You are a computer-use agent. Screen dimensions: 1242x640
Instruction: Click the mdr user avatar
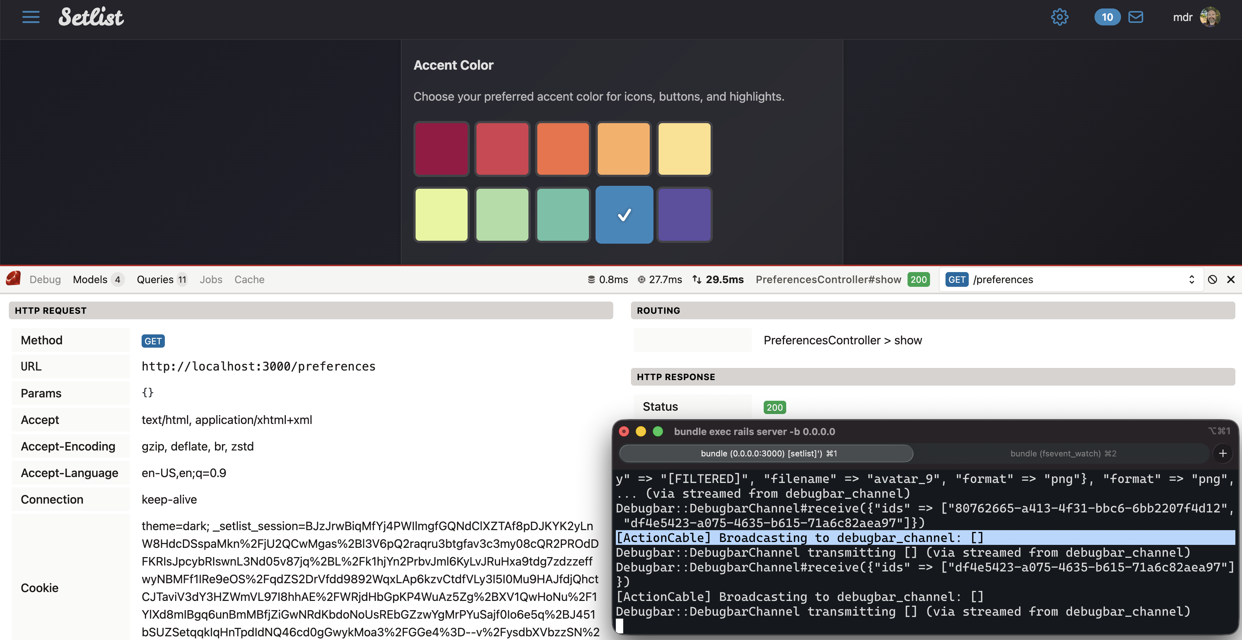[1210, 17]
